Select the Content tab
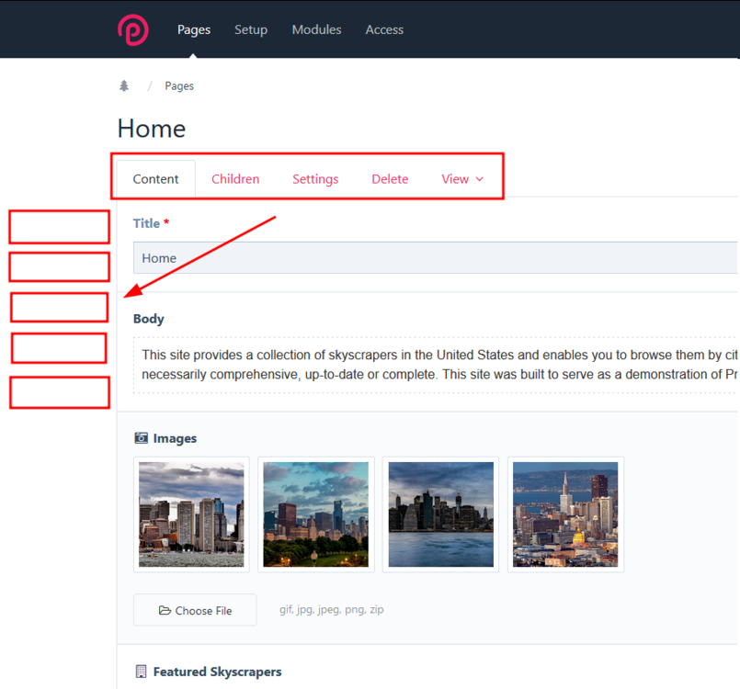 click(155, 179)
